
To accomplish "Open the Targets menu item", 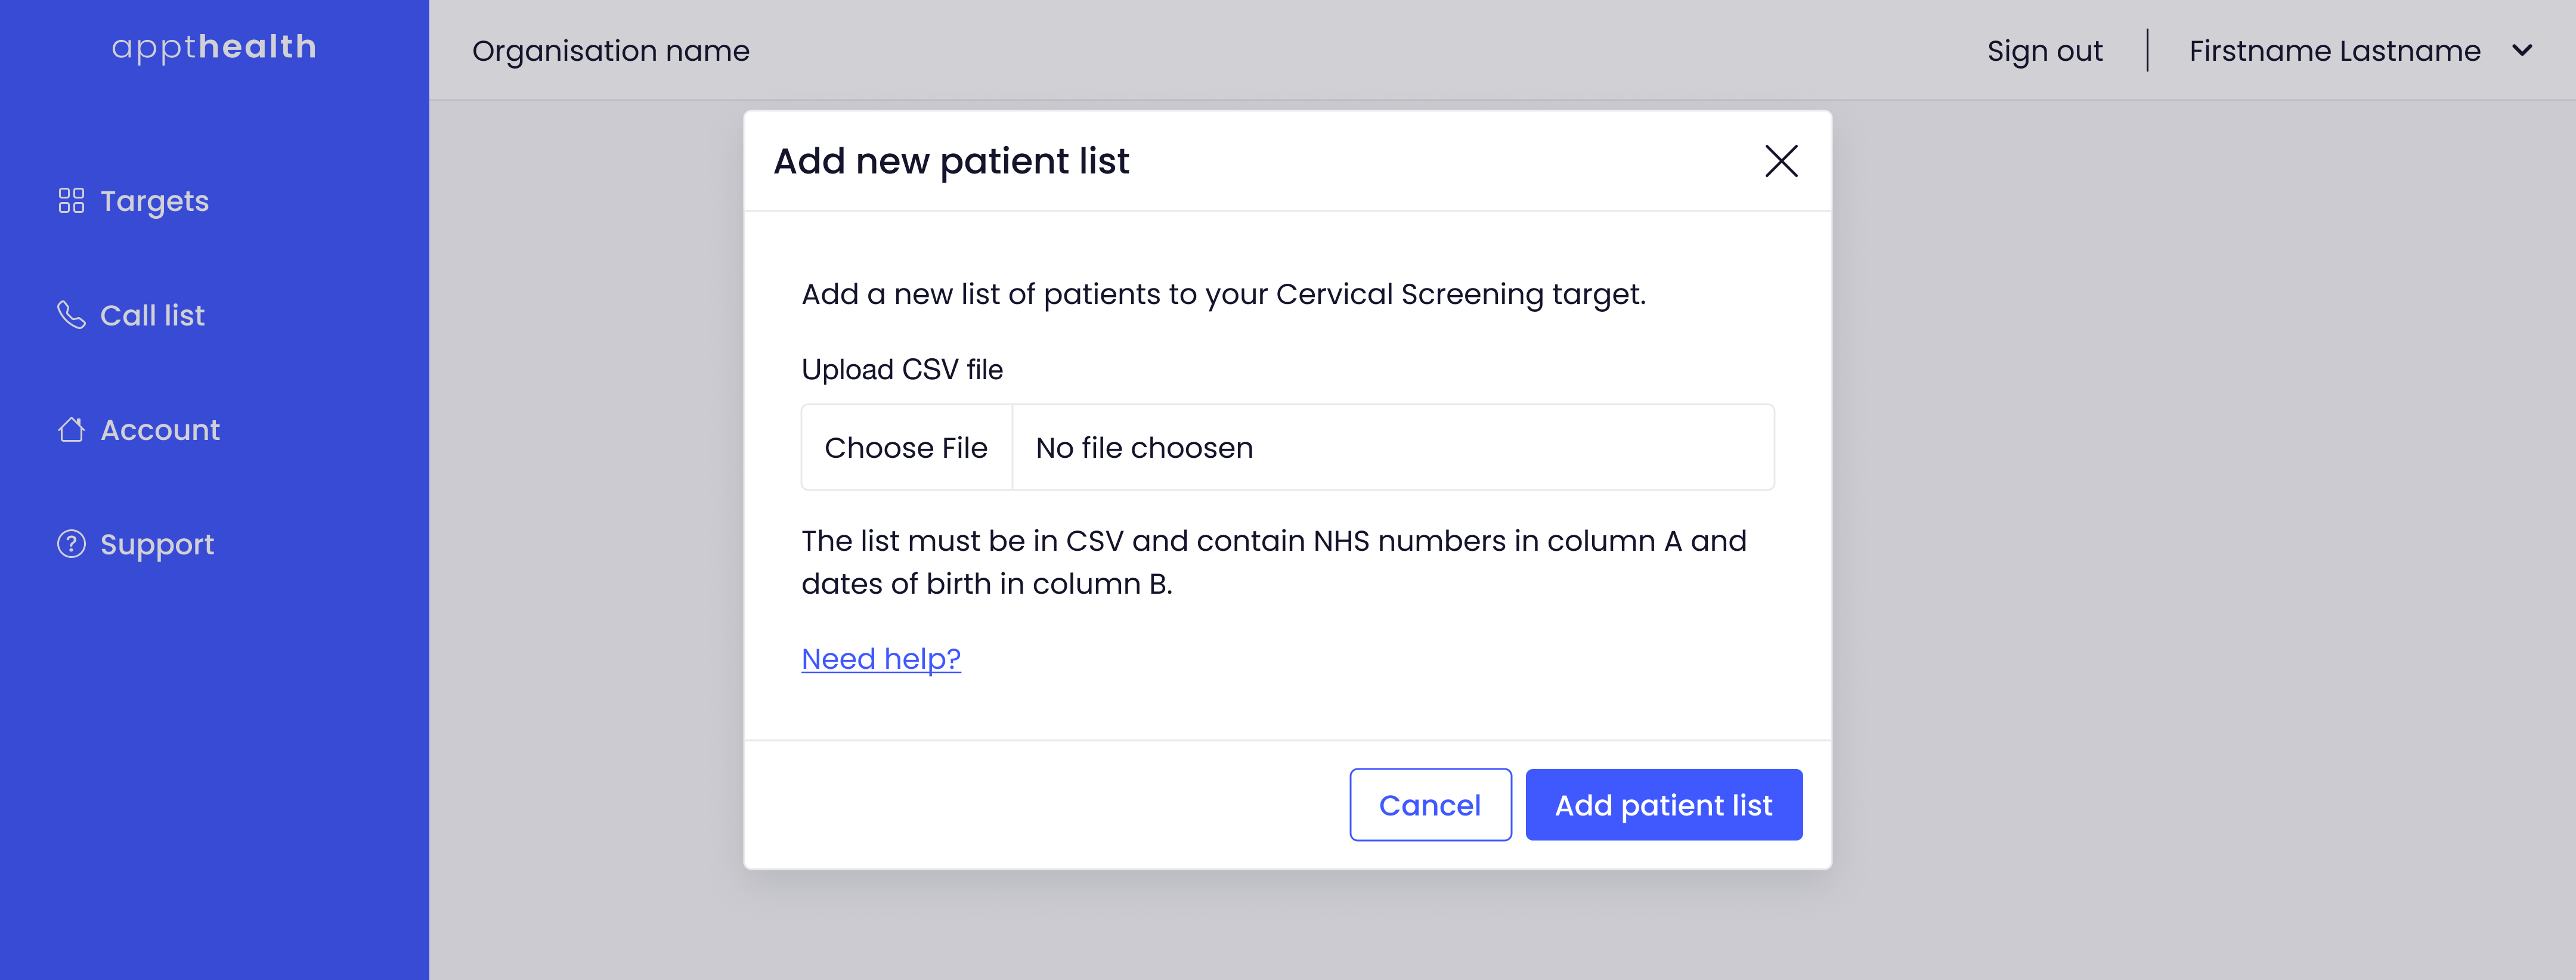I will [155, 202].
